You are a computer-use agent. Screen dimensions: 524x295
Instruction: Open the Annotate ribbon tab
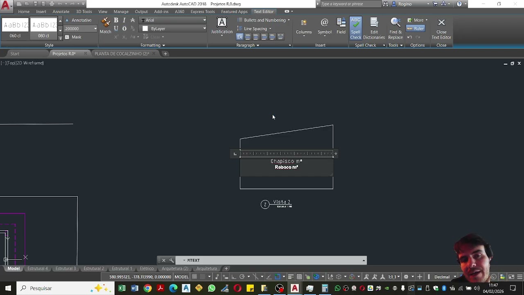click(x=61, y=11)
